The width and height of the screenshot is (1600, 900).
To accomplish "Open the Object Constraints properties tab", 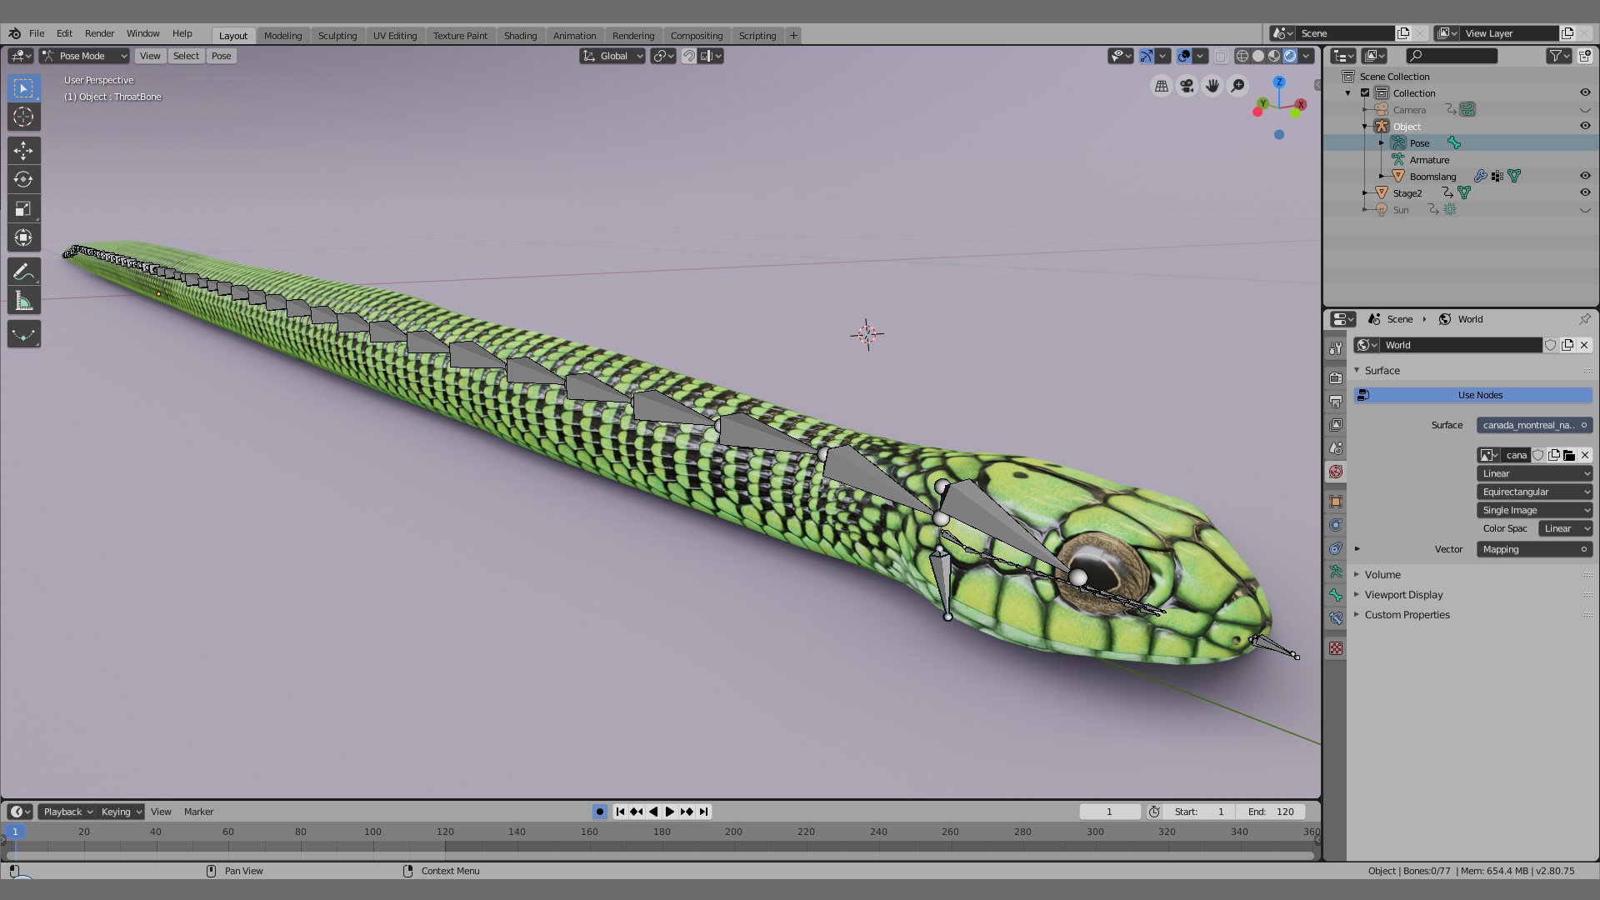I will [1336, 547].
